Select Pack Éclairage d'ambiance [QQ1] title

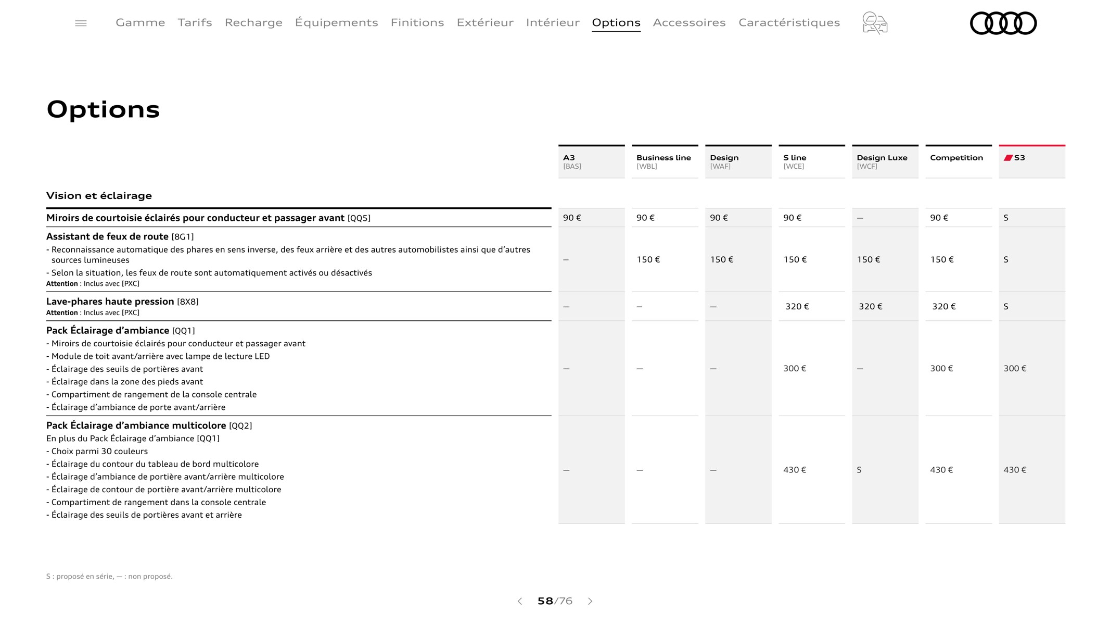point(120,331)
